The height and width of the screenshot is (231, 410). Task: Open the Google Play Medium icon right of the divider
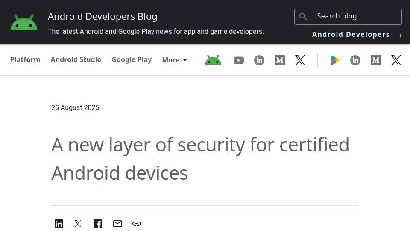[x=375, y=60]
